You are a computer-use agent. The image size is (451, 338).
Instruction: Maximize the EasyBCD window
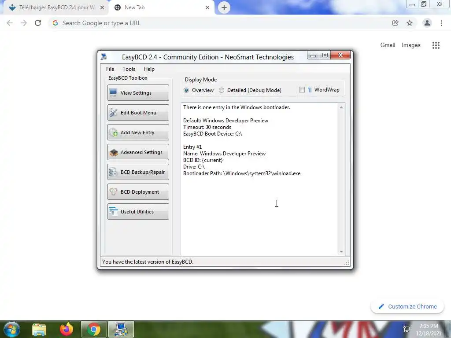coord(325,55)
